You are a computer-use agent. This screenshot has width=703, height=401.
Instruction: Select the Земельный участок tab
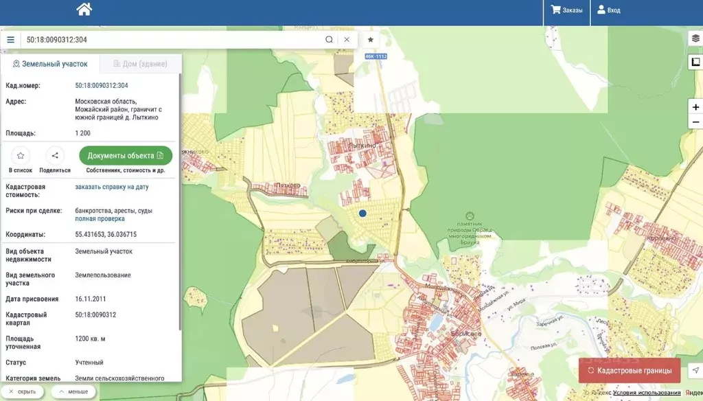pyautogui.click(x=50, y=64)
